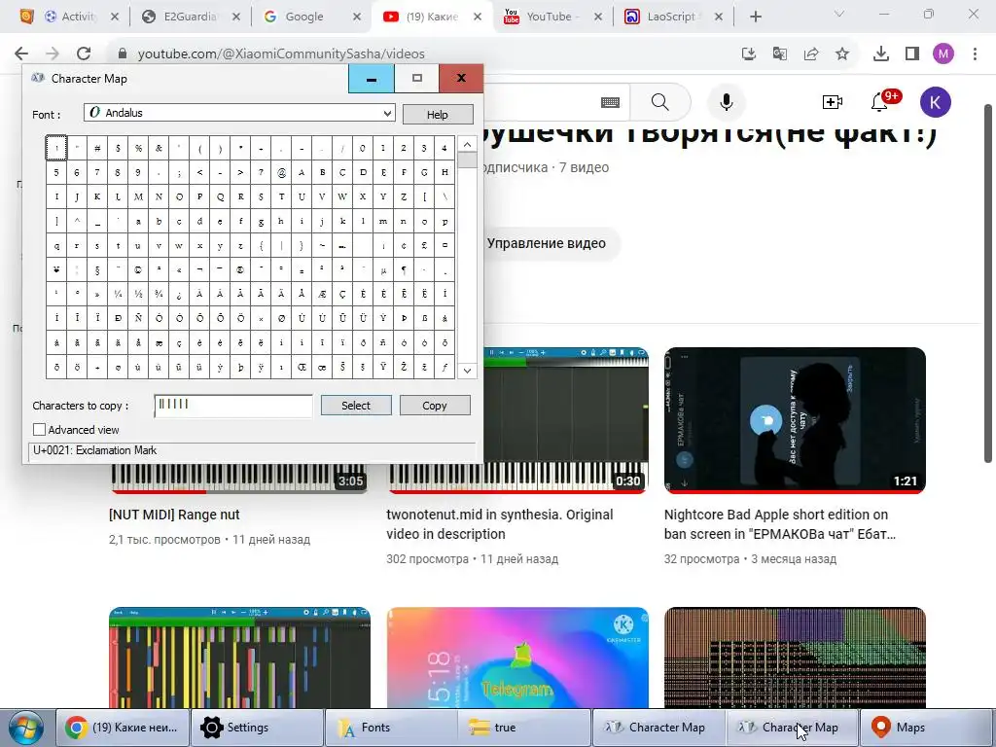Switch to E2Guardian tab
The width and height of the screenshot is (996, 747).
(189, 17)
